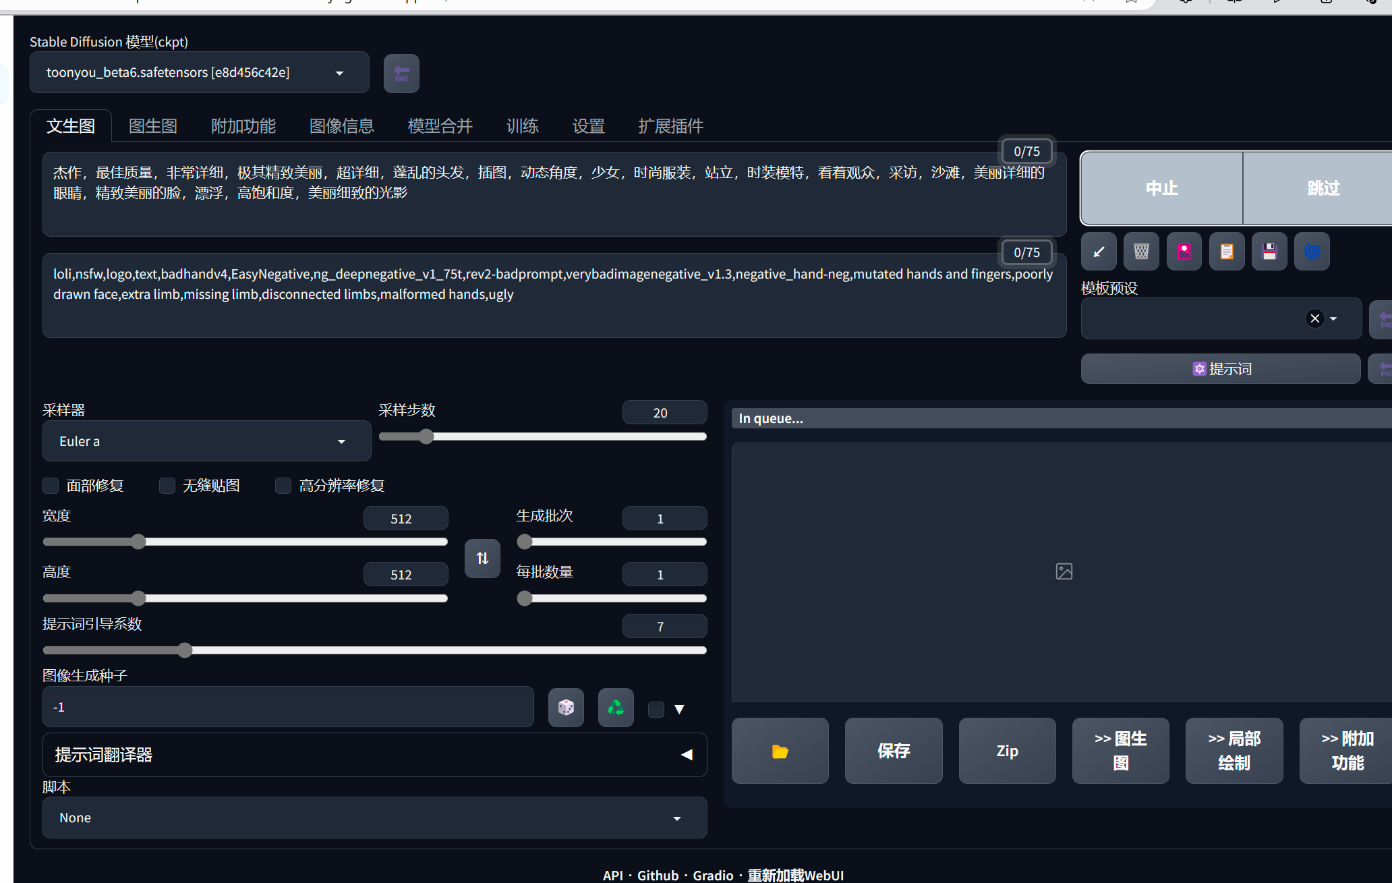Expand the 提示词翻译器 section
The image size is (1392, 883).
pos(374,755)
